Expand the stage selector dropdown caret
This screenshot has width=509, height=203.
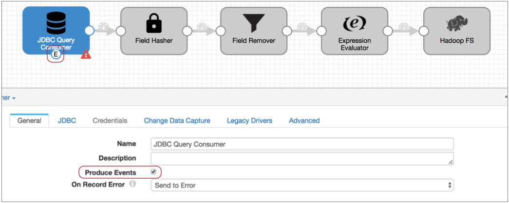[14, 98]
